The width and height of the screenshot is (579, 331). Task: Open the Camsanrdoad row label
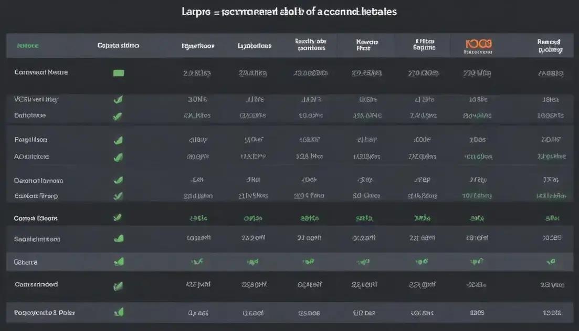click(x=36, y=284)
